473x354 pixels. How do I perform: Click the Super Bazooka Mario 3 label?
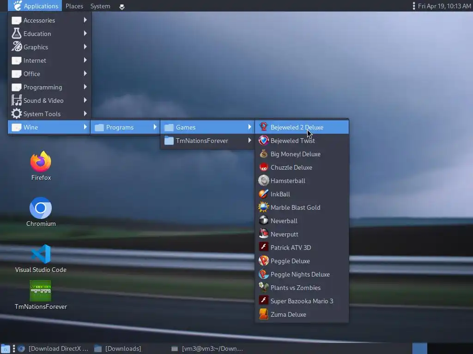point(302,301)
